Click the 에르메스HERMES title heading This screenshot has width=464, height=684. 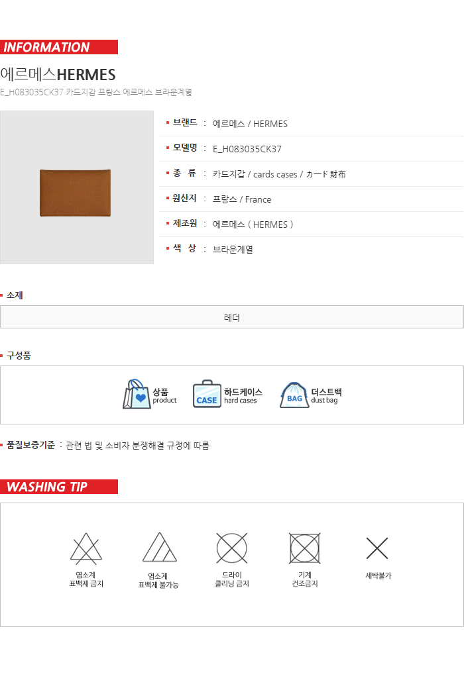pyautogui.click(x=58, y=75)
